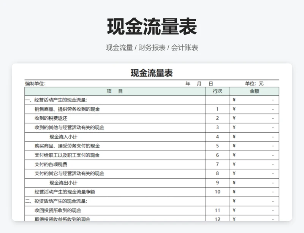304x233 pixels.
Task: Select amount cell for 支付的各项税费
Action: [x=255, y=164]
